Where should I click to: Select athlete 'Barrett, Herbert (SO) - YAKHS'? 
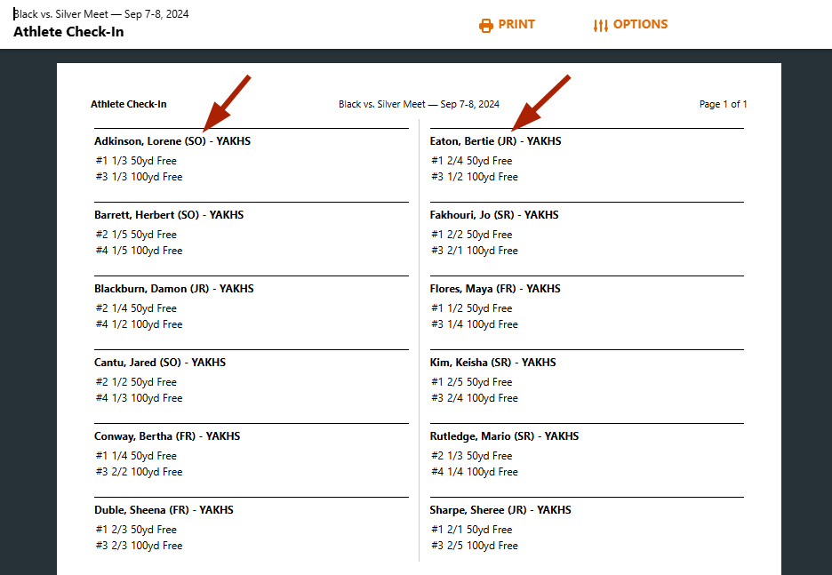point(169,215)
